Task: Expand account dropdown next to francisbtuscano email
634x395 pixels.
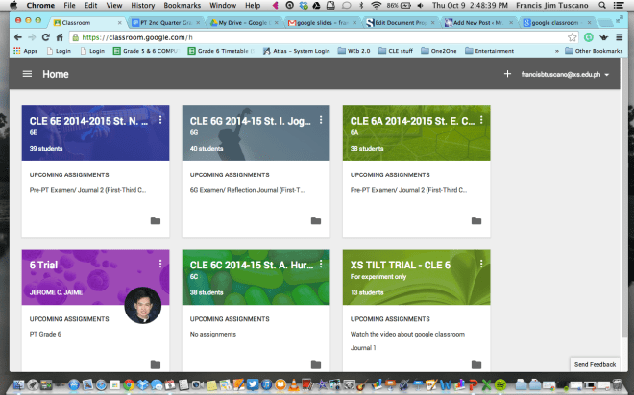Action: click(607, 75)
